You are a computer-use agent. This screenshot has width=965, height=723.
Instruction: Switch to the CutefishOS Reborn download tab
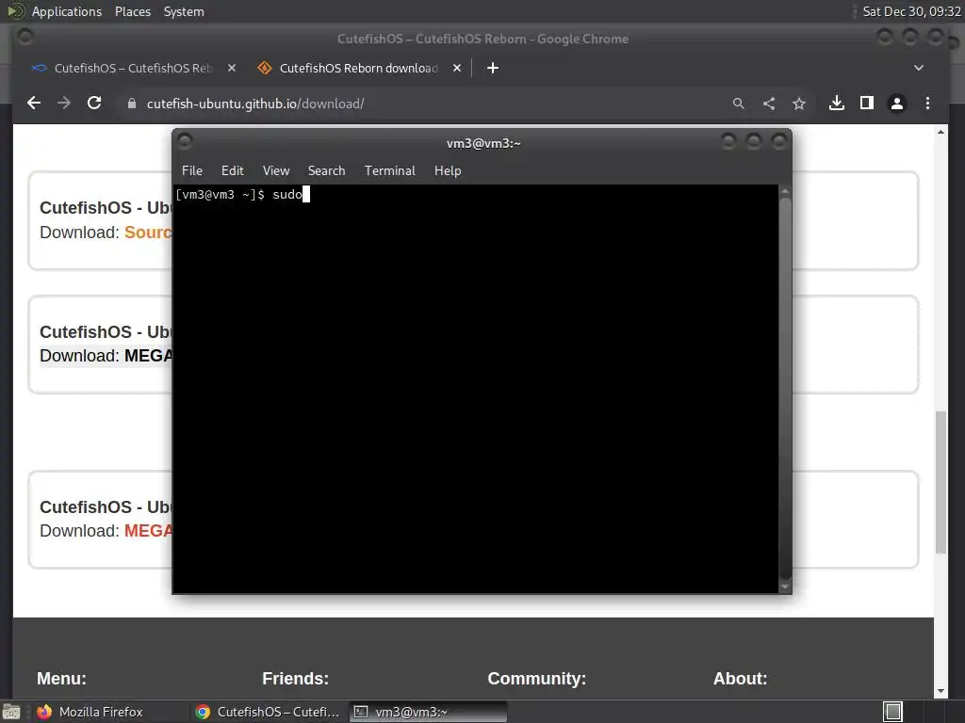pyautogui.click(x=358, y=68)
